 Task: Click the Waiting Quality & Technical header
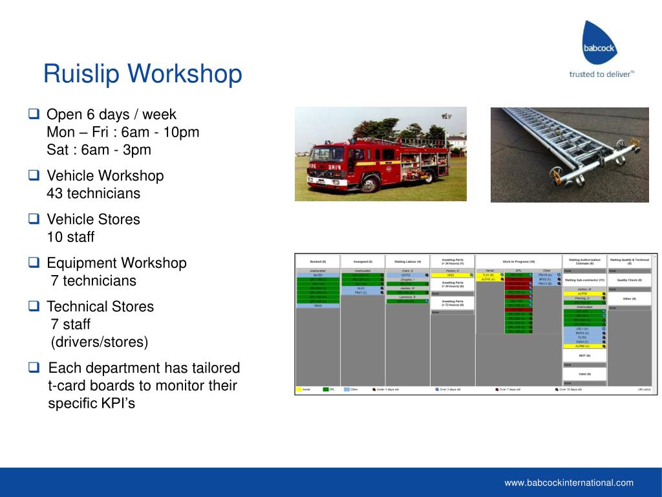[630, 261]
